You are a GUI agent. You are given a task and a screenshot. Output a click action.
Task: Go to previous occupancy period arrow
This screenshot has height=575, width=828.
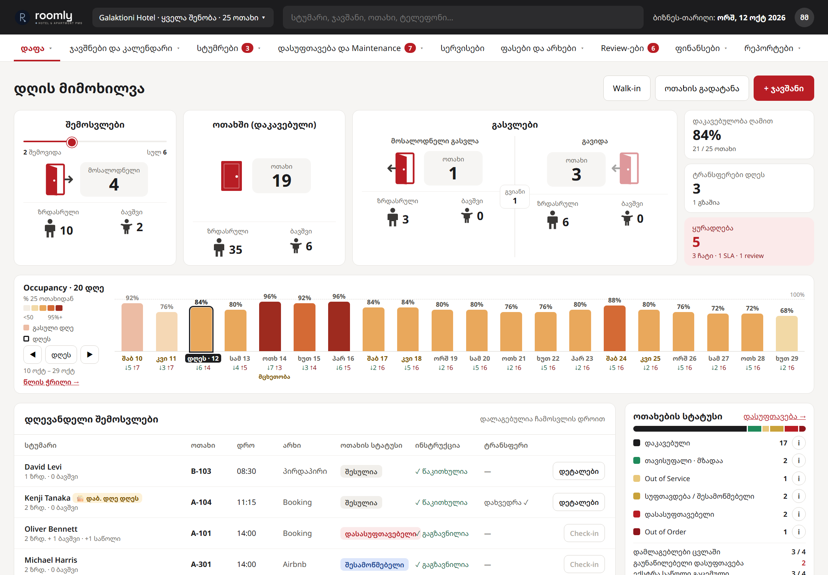coord(33,355)
